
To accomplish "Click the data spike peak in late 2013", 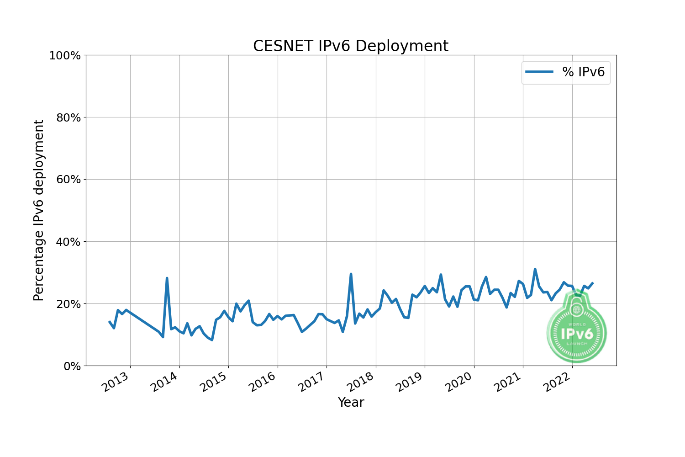I will coord(167,278).
